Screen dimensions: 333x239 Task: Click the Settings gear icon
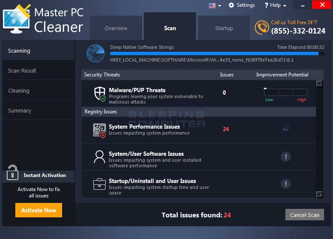tap(231, 5)
